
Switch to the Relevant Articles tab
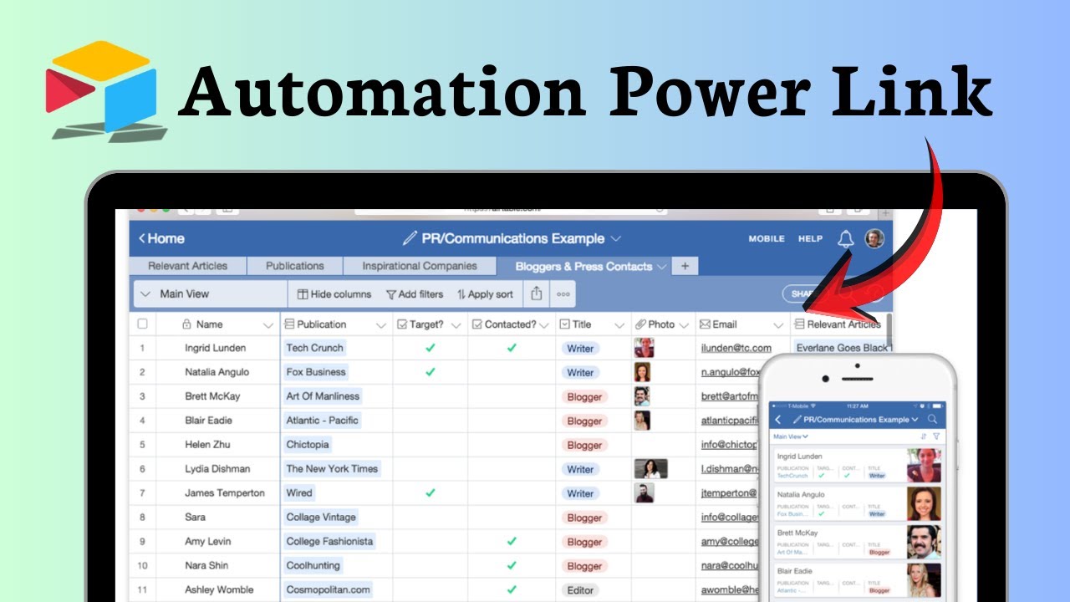coord(188,266)
